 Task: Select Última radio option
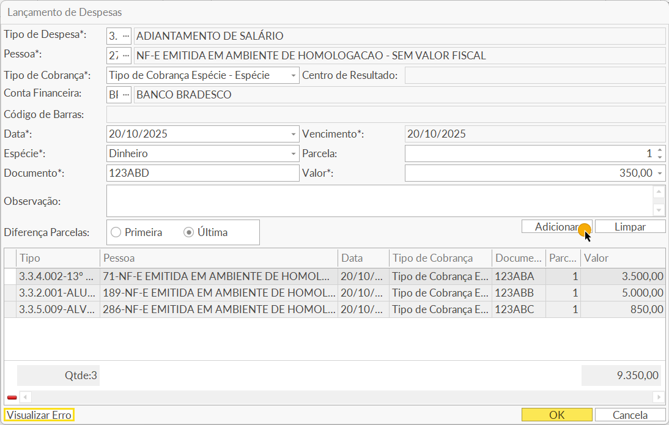(x=189, y=232)
